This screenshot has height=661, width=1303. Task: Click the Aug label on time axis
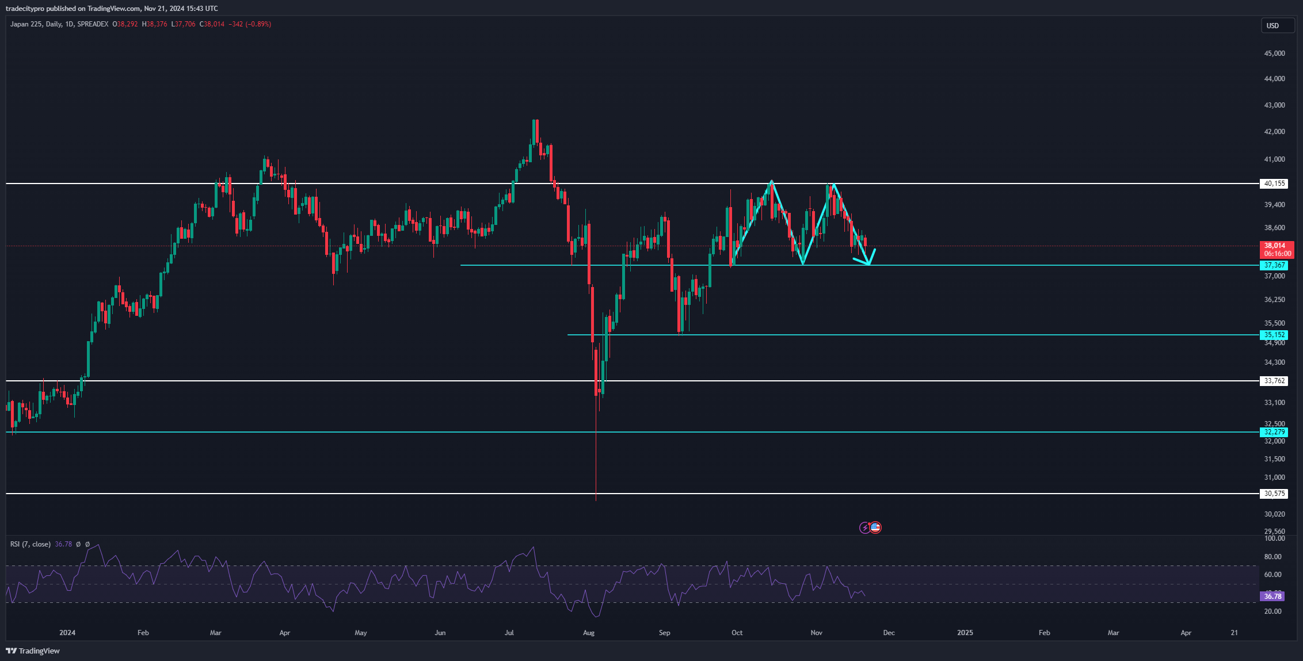click(589, 633)
